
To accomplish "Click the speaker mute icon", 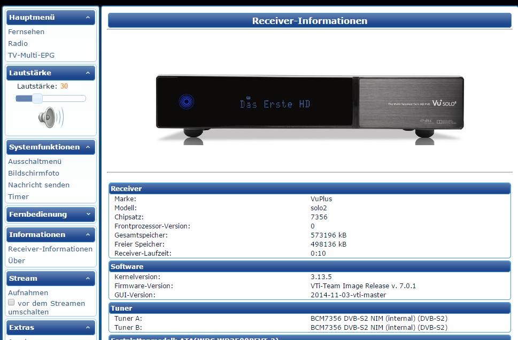I will 51,117.
